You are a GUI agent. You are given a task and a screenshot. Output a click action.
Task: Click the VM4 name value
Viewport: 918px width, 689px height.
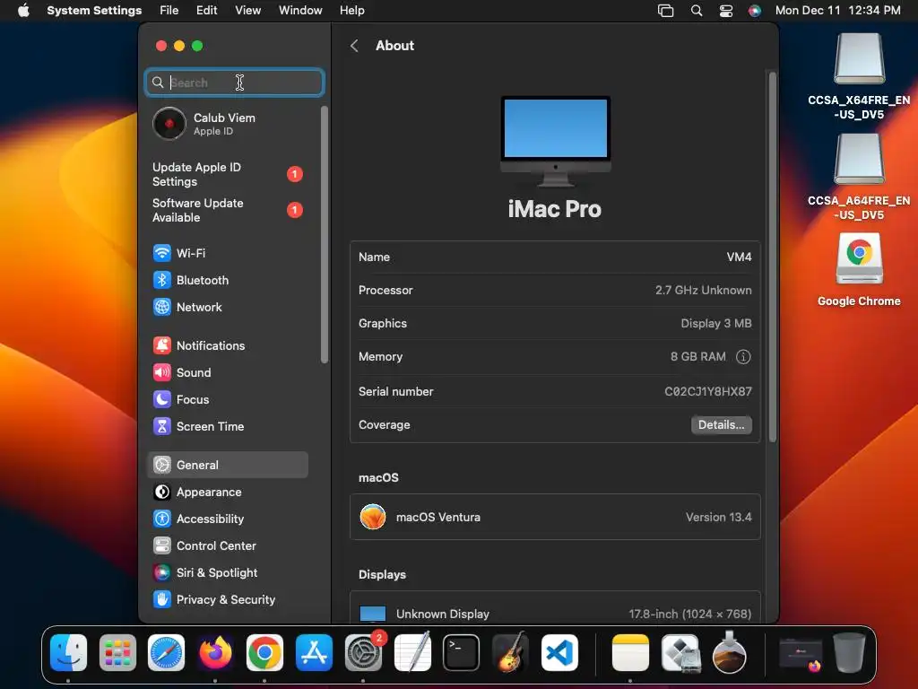pyautogui.click(x=739, y=257)
